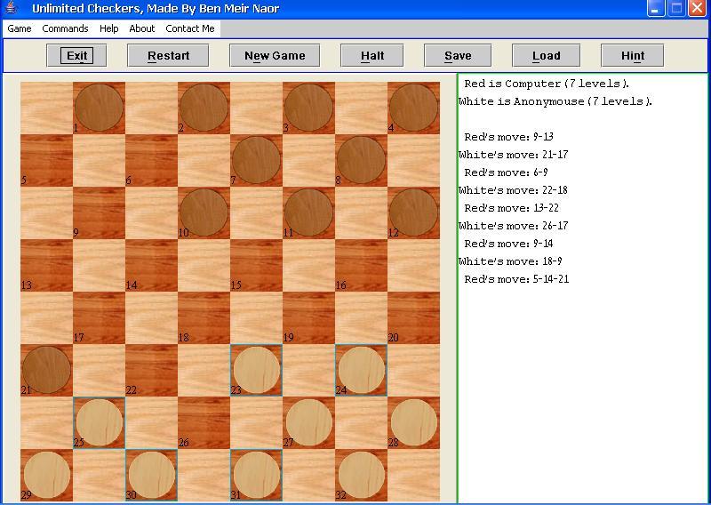
Task: Click empty dark square 26
Action: [204, 422]
